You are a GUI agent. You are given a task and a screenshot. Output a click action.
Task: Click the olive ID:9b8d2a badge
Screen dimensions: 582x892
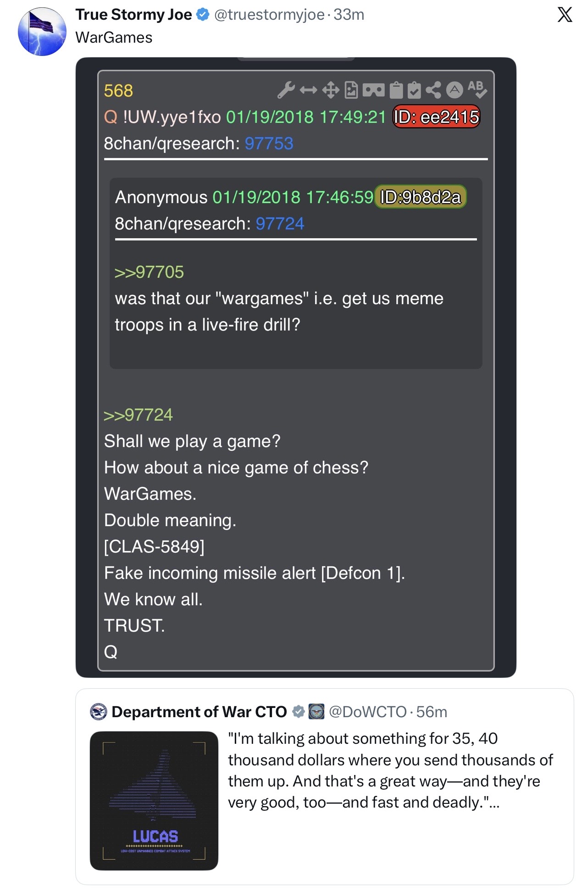coord(420,197)
